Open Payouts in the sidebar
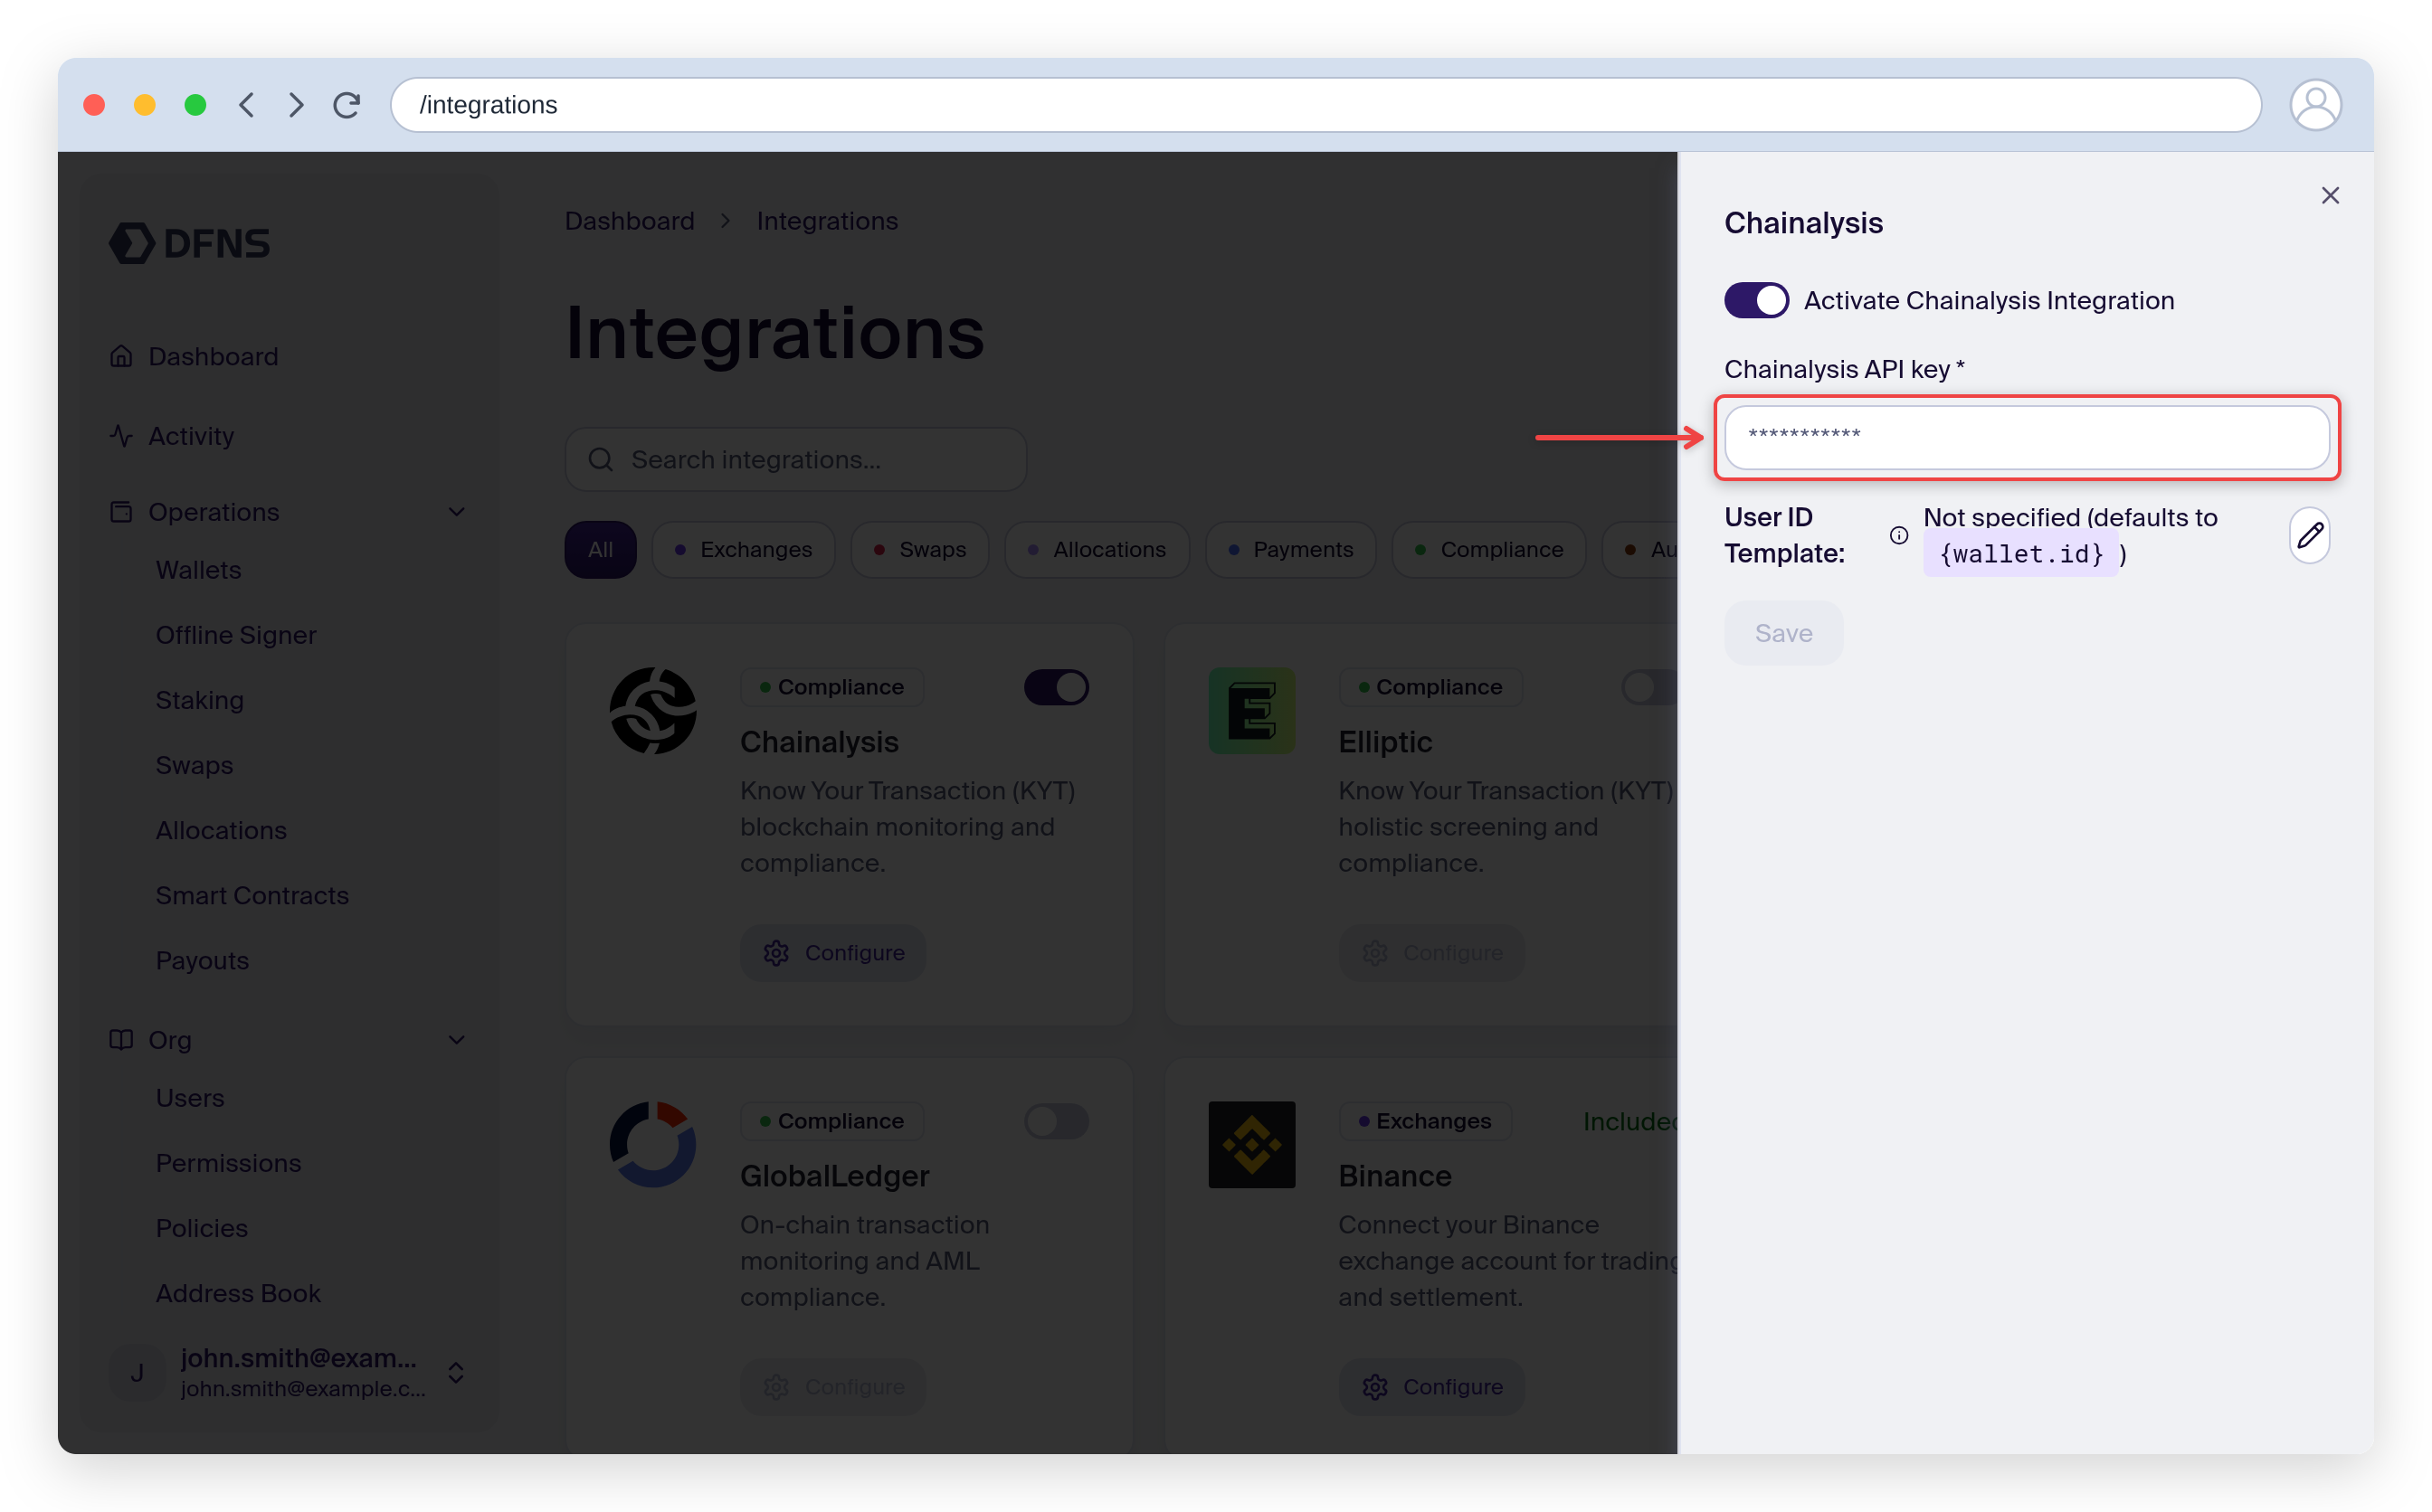Viewport: 2432px width, 1512px height. click(x=202, y=960)
